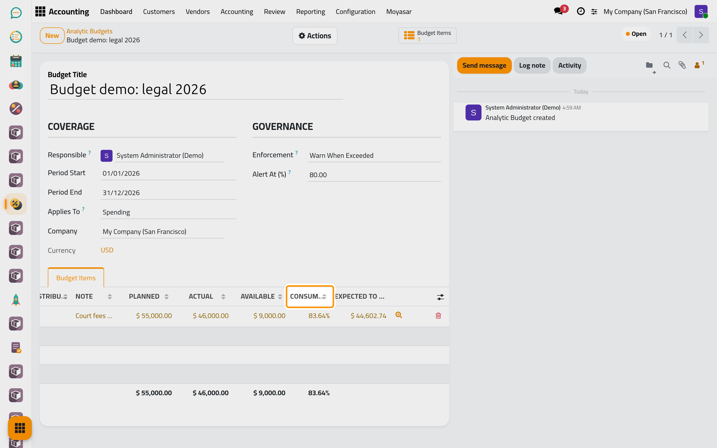Open the Applies To selection field
Screen dimensions: 717x448
pos(168,212)
